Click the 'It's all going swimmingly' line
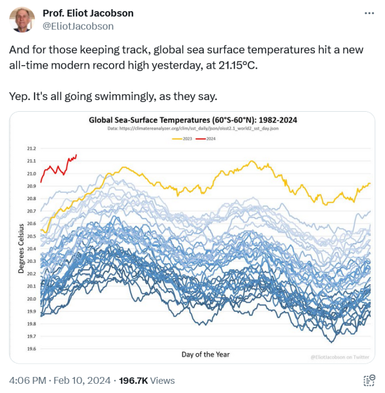The height and width of the screenshot is (393, 385). 114,97
